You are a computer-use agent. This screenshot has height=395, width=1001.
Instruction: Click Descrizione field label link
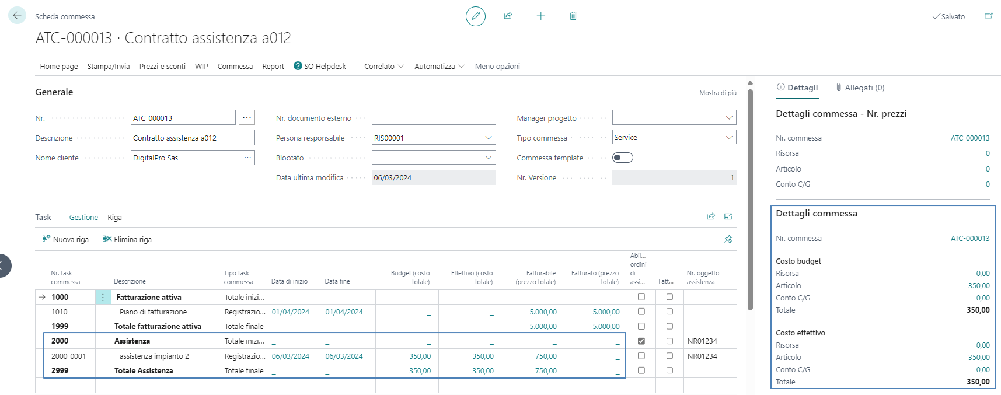pyautogui.click(x=54, y=138)
